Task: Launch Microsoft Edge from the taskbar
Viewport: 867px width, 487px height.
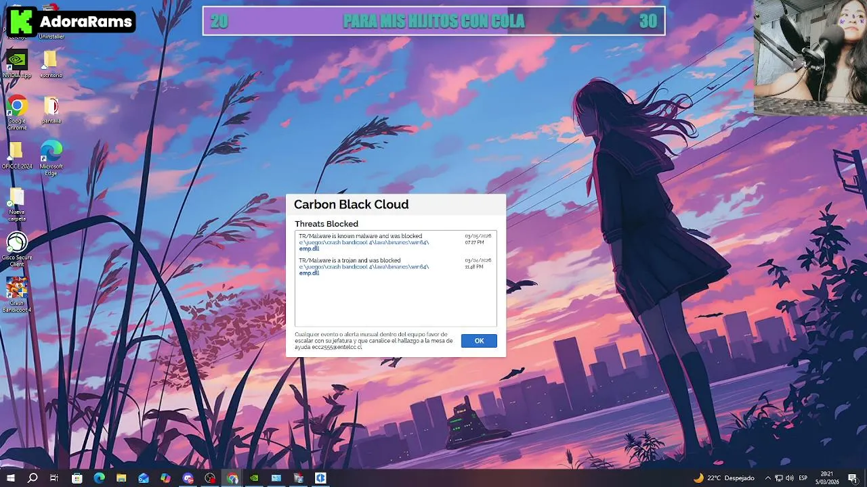Action: [100, 478]
